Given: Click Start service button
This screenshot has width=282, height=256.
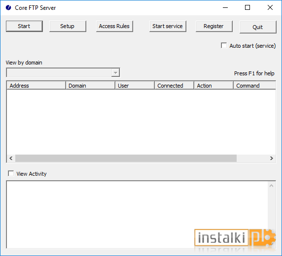Looking at the screenshot, I should click(168, 26).
